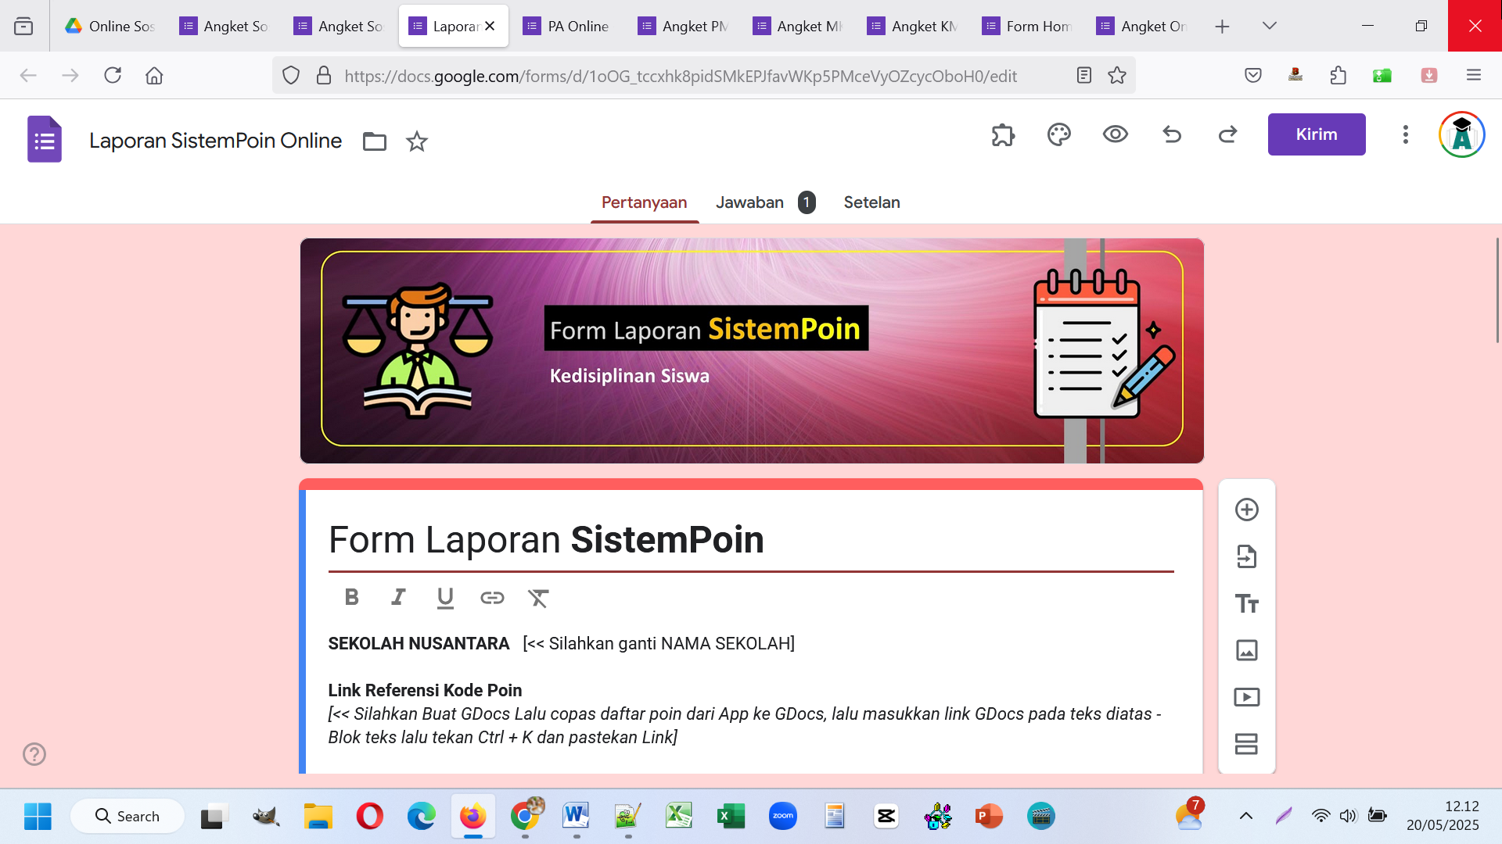
Task: Expand the list all tabs chevron
Action: point(1269,26)
